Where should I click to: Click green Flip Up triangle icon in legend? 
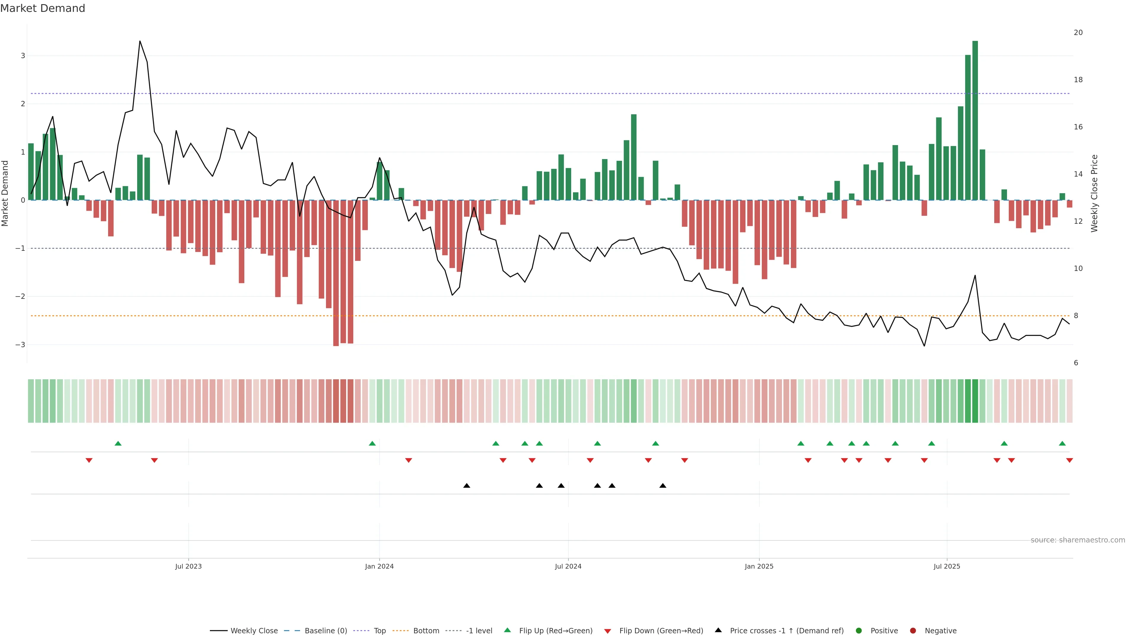[x=508, y=630]
